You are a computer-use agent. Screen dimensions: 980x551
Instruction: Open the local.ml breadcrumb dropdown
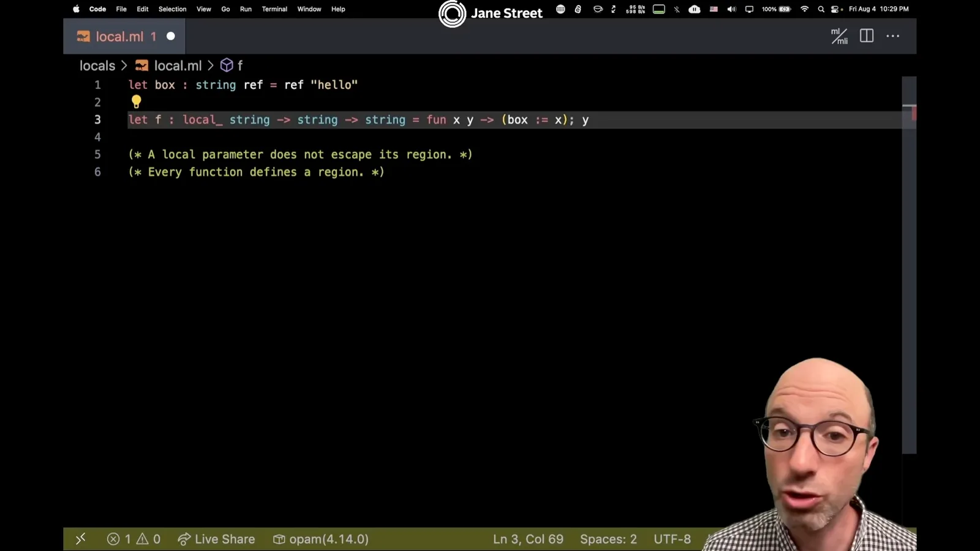point(169,66)
